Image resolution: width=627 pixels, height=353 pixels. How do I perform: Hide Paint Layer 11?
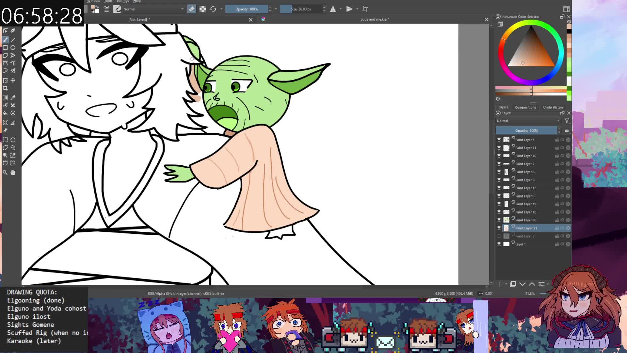[499, 148]
